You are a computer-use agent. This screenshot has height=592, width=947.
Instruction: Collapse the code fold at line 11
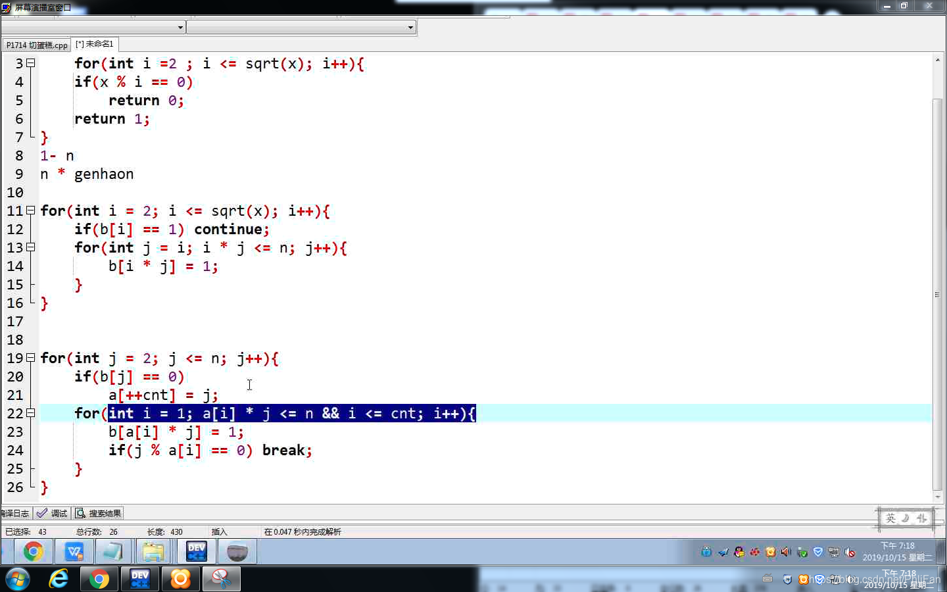point(30,210)
